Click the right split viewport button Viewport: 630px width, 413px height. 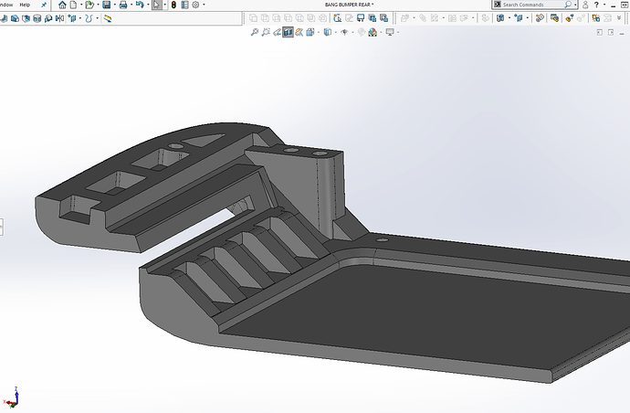[611, 32]
